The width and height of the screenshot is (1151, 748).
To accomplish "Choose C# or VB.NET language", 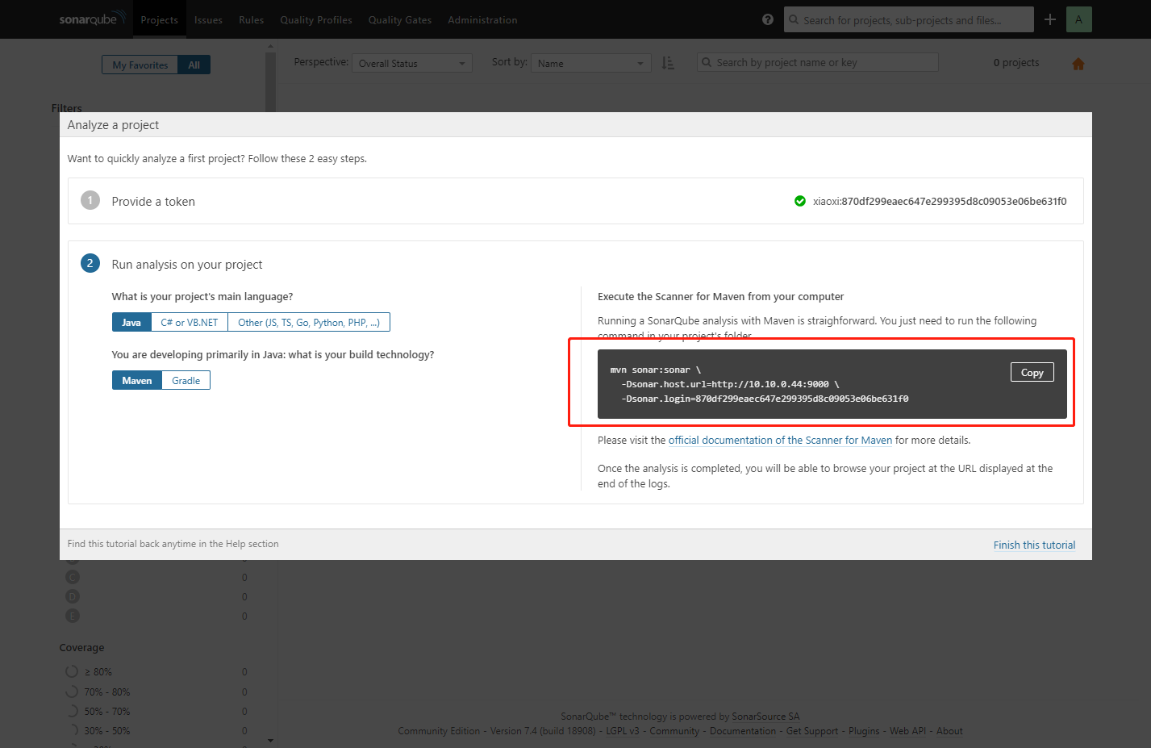I will click(x=190, y=322).
